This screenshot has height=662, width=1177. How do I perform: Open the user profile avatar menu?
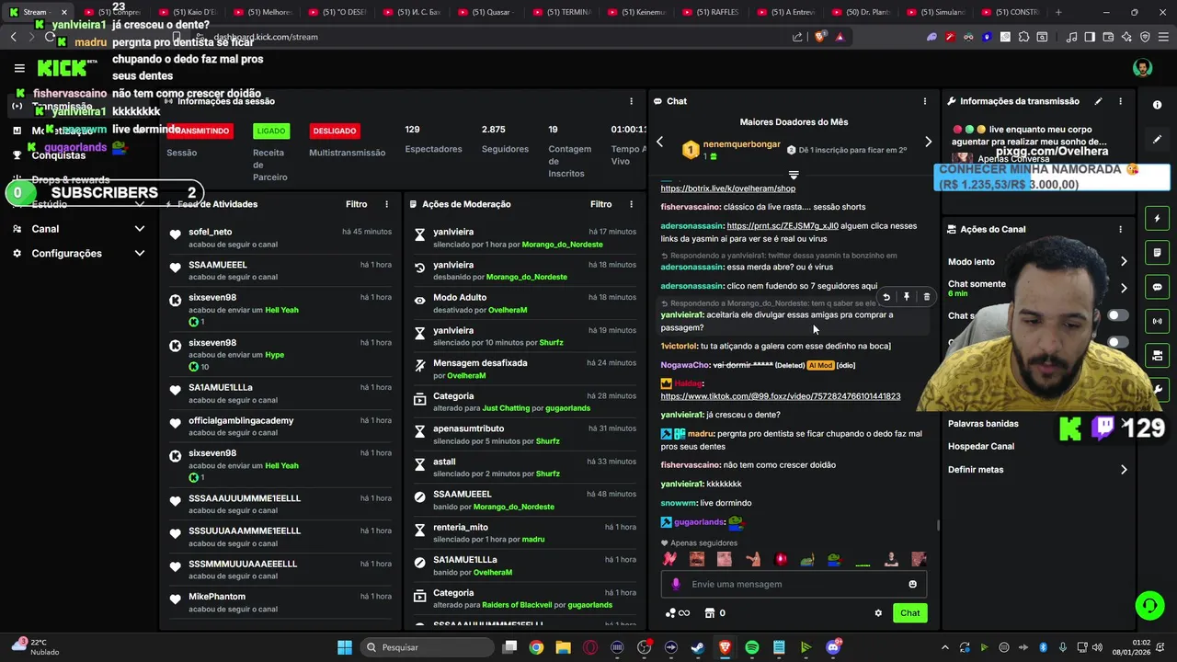pyautogui.click(x=1142, y=68)
